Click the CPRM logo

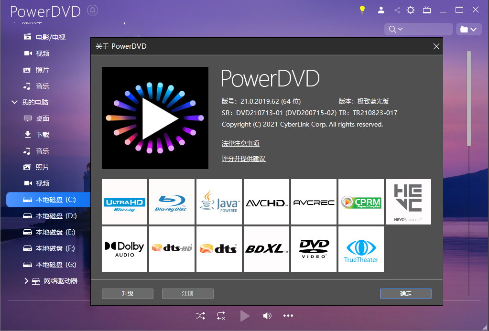(361, 202)
